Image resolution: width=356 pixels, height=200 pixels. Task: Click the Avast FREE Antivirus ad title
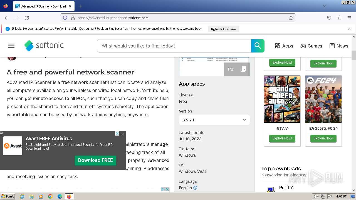pyautogui.click(x=49, y=139)
